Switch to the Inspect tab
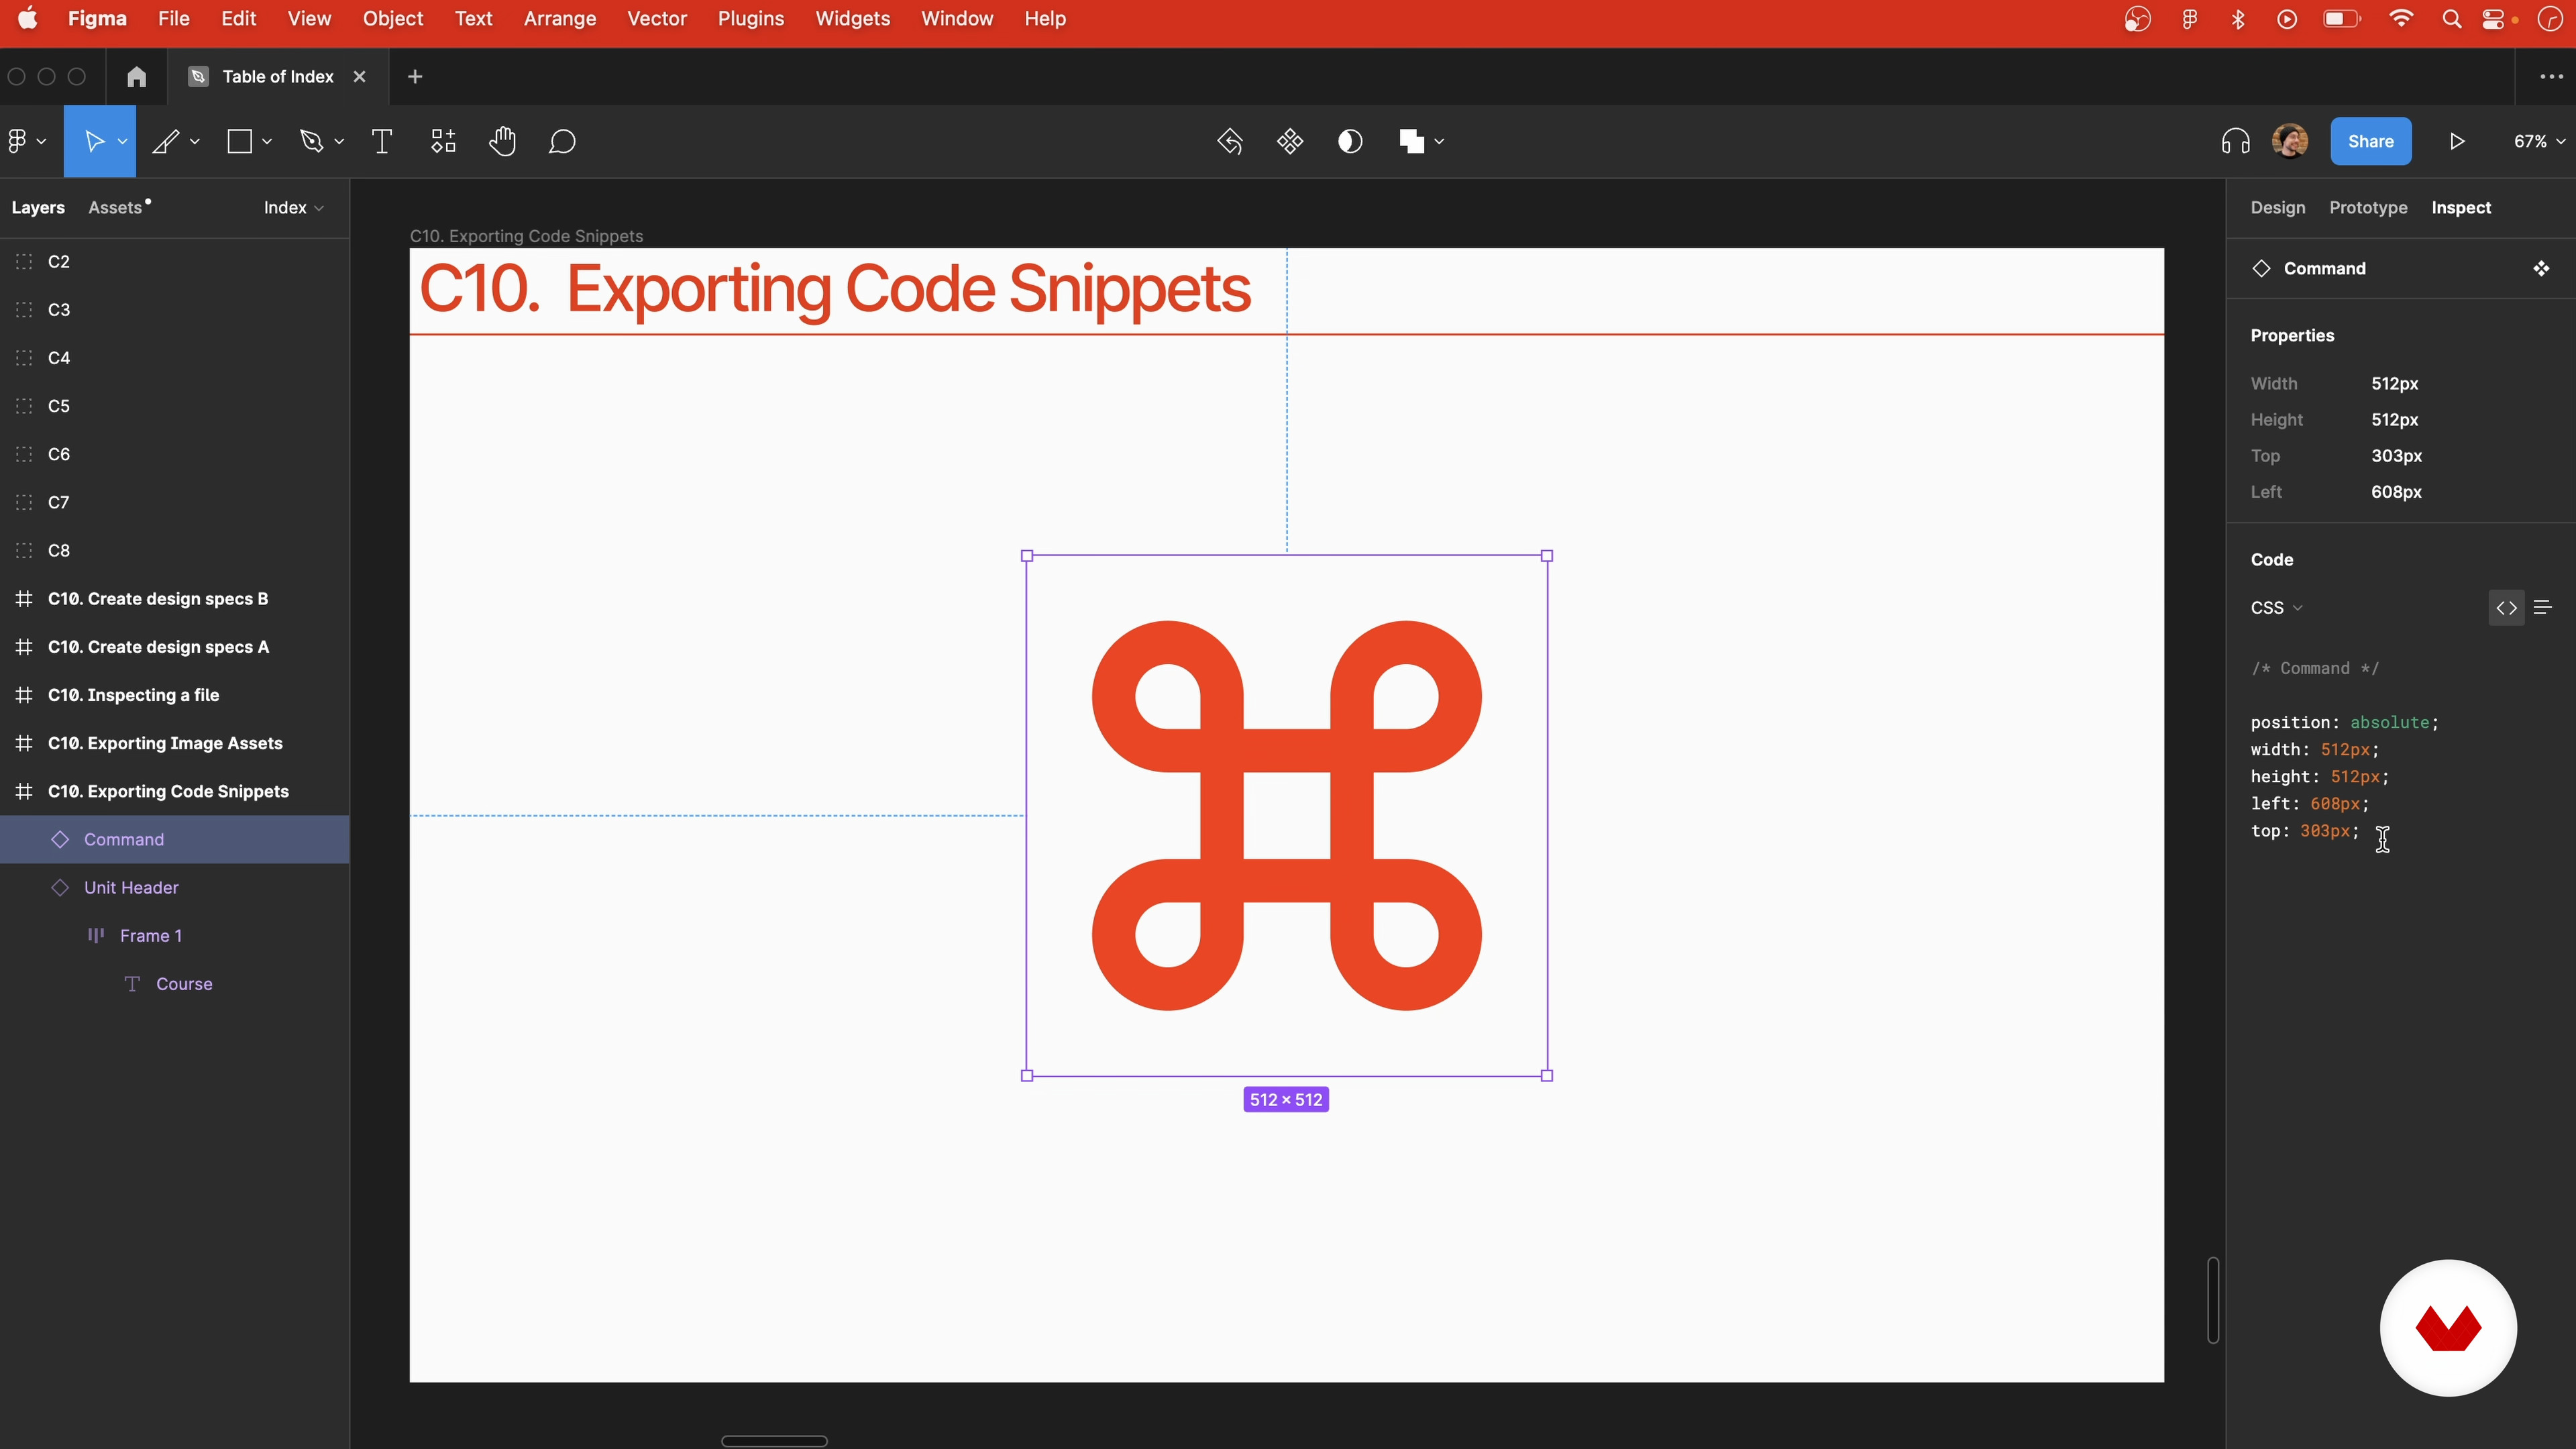Image resolution: width=2576 pixels, height=1449 pixels. [x=2461, y=207]
